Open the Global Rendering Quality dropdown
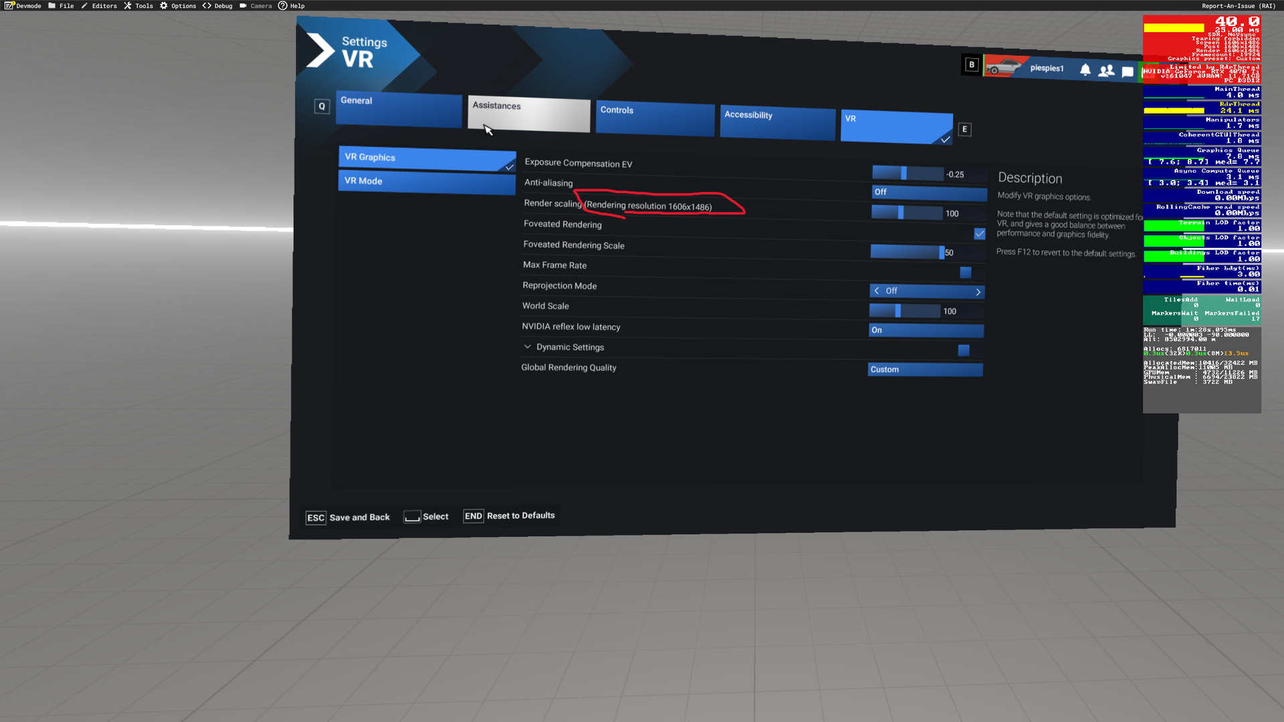Viewport: 1284px width, 722px height. pos(925,370)
